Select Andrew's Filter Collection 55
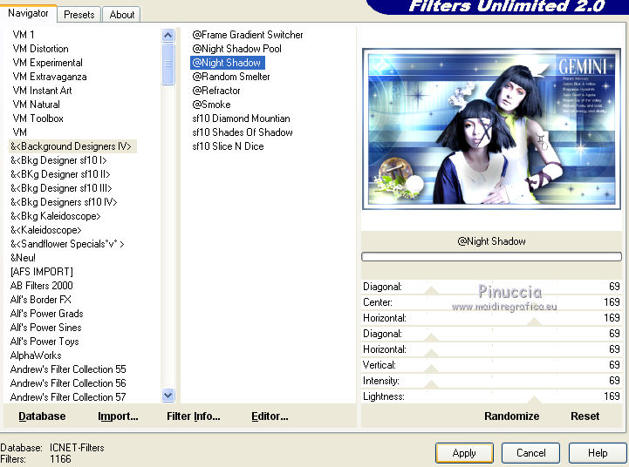629x467 pixels. pyautogui.click(x=68, y=369)
